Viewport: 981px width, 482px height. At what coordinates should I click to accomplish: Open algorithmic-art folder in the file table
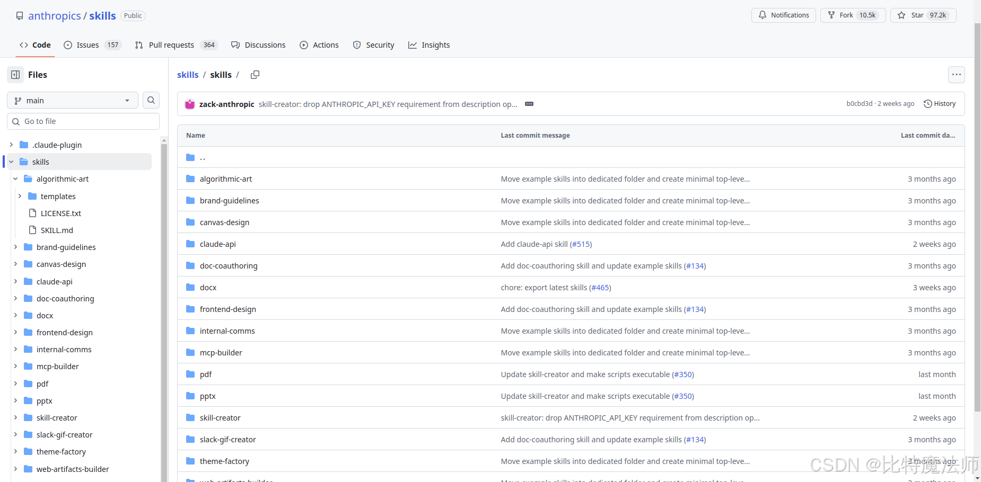pyautogui.click(x=226, y=179)
